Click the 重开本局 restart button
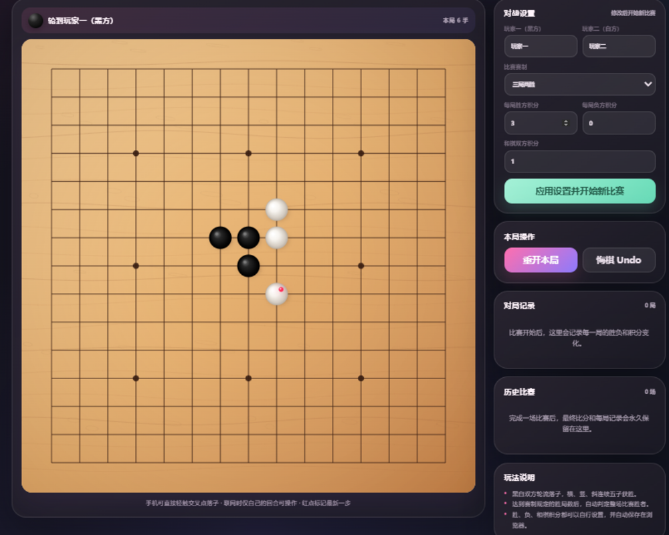669x535 pixels. [541, 260]
